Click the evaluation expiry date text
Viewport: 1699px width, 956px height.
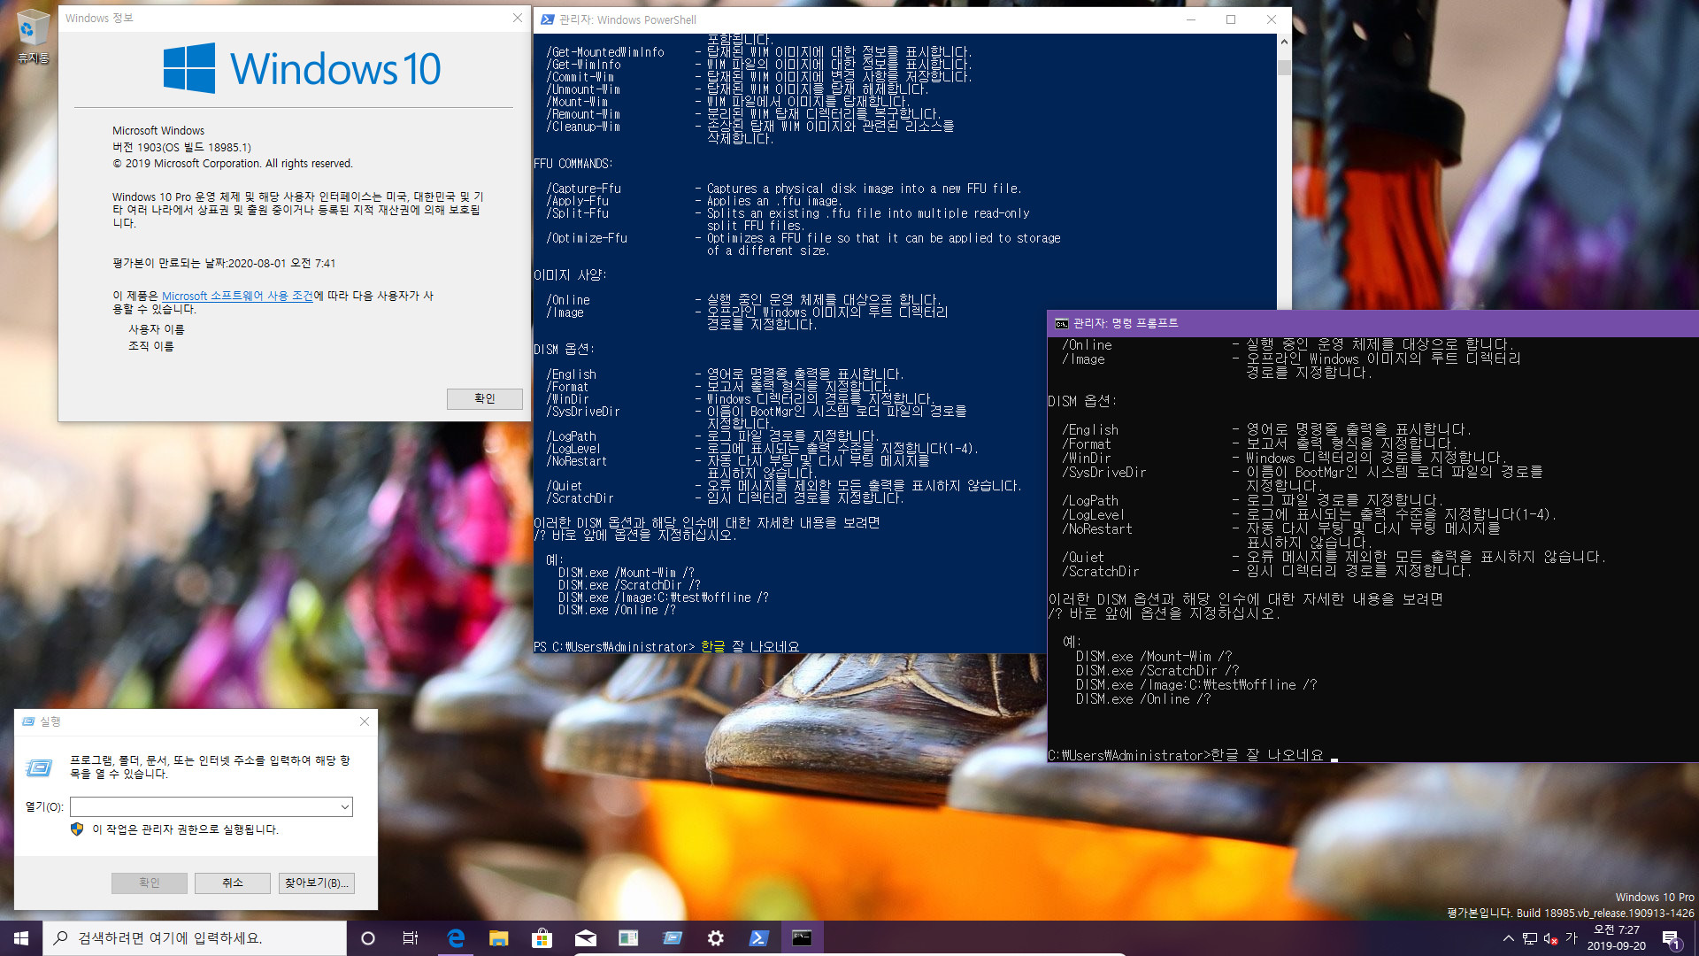(224, 263)
